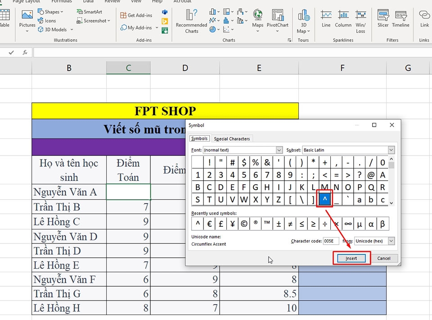Open the 'from' dropdown showing Unicode hex
The width and height of the screenshot is (432, 320).
coord(390,241)
